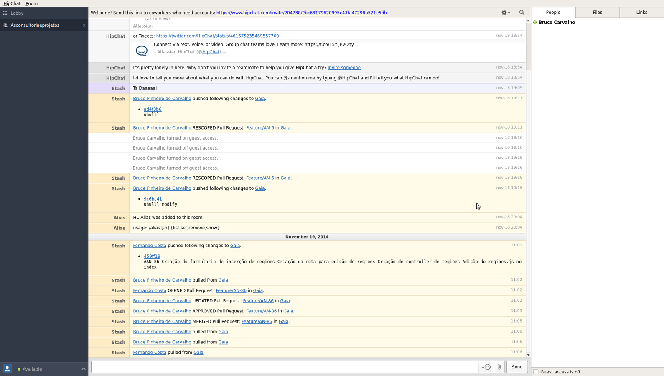Click the @HipChat mention link in tweet
664x376 pixels.
(x=211, y=52)
